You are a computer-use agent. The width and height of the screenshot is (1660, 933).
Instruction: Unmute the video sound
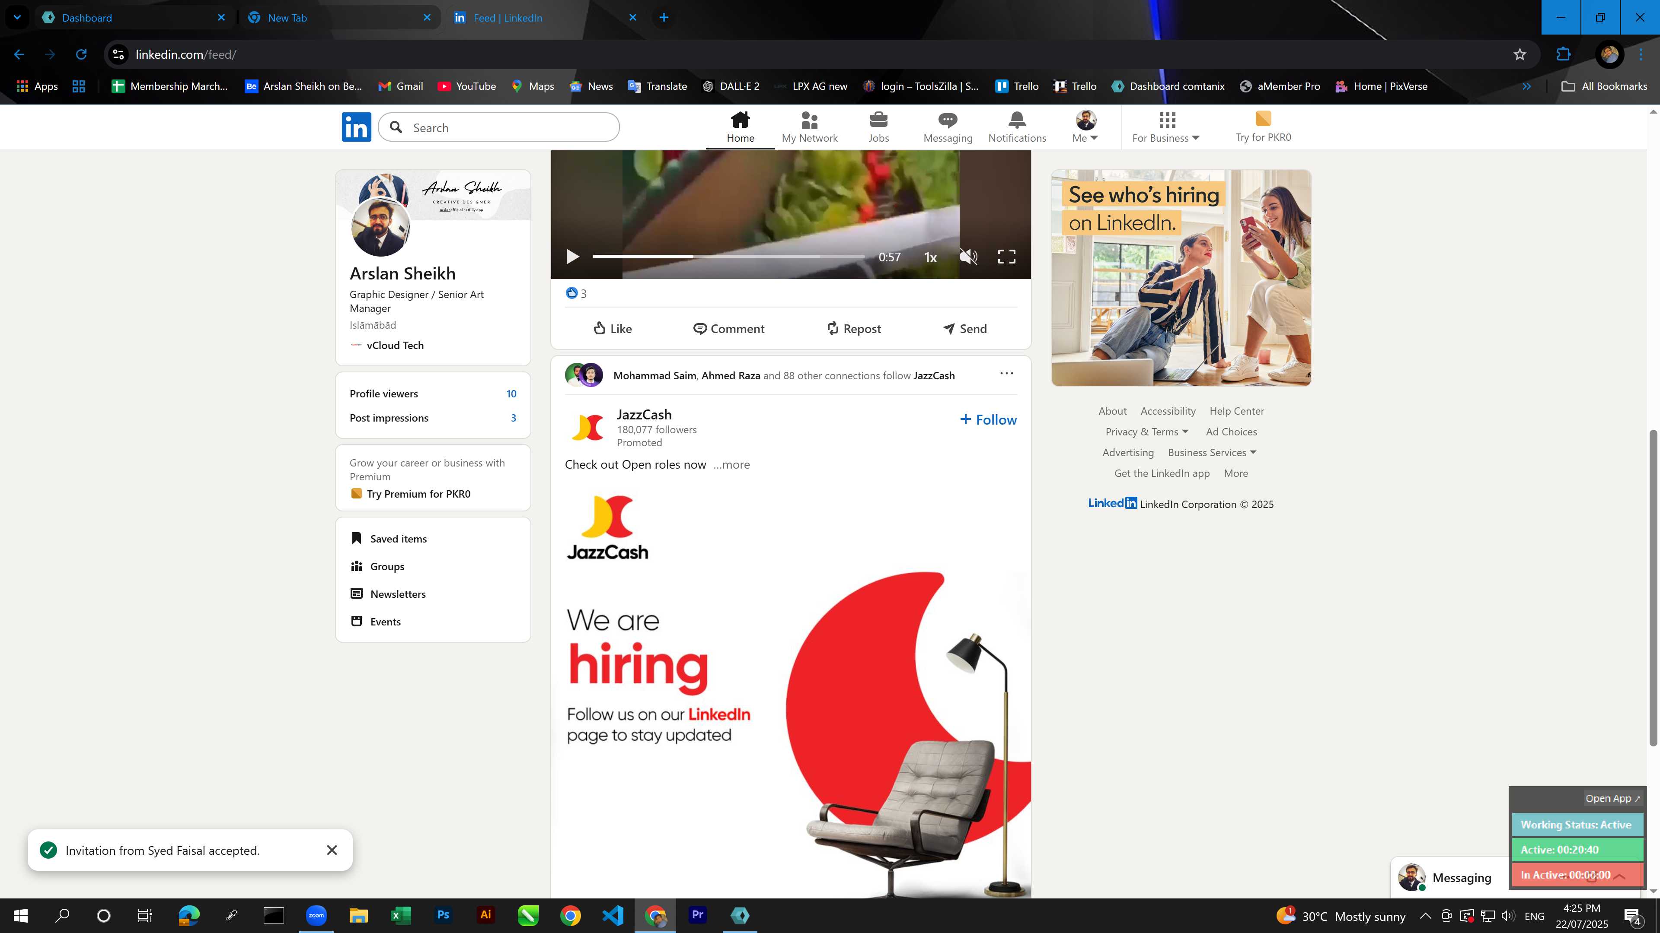click(968, 257)
